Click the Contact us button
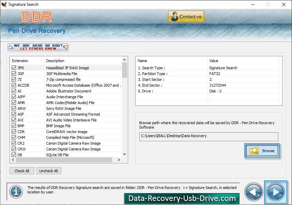Image resolution: width=292 pixels, height=205 pixels. click(186, 16)
